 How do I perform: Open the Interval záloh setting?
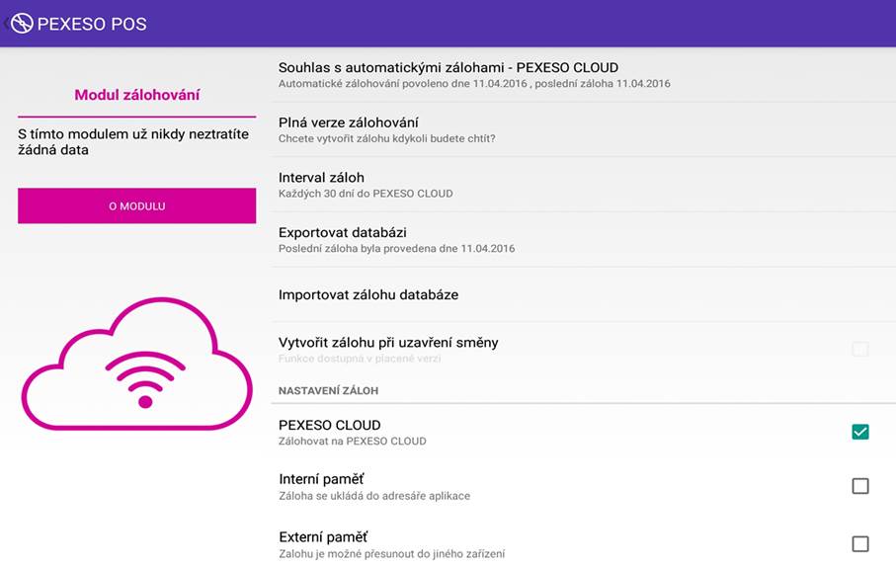584,185
